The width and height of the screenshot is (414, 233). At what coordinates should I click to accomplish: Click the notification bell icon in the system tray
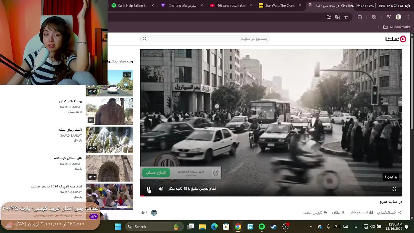click(x=407, y=227)
